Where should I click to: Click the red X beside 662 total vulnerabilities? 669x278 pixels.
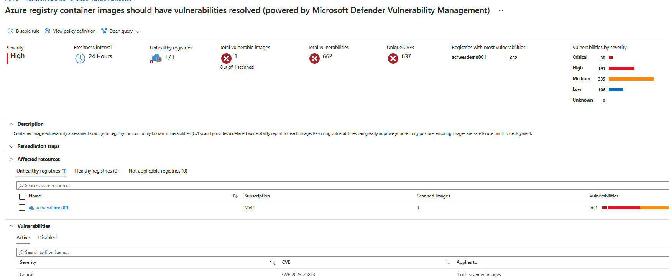coord(314,58)
